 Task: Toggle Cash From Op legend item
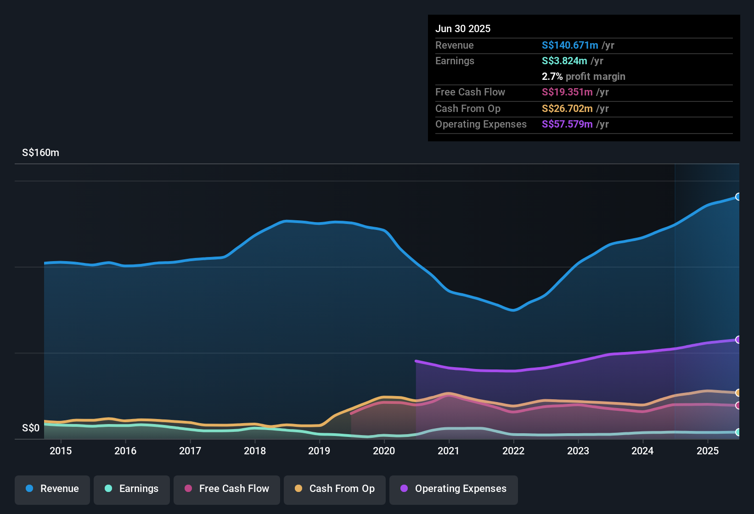click(335, 489)
